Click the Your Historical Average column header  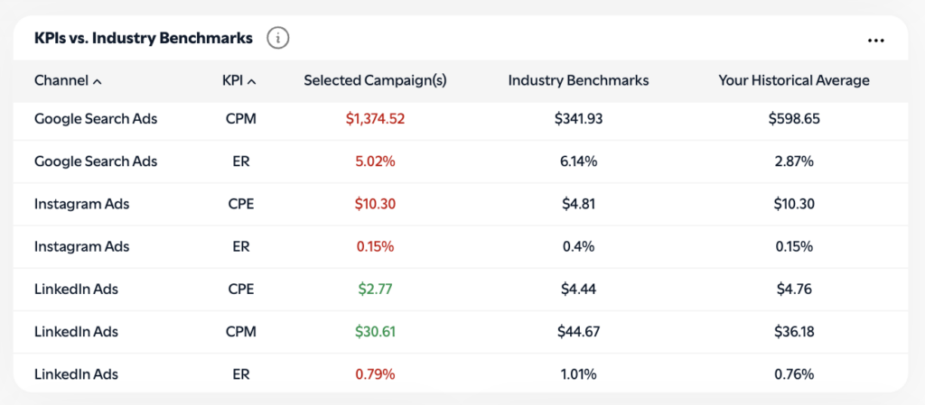pos(794,80)
